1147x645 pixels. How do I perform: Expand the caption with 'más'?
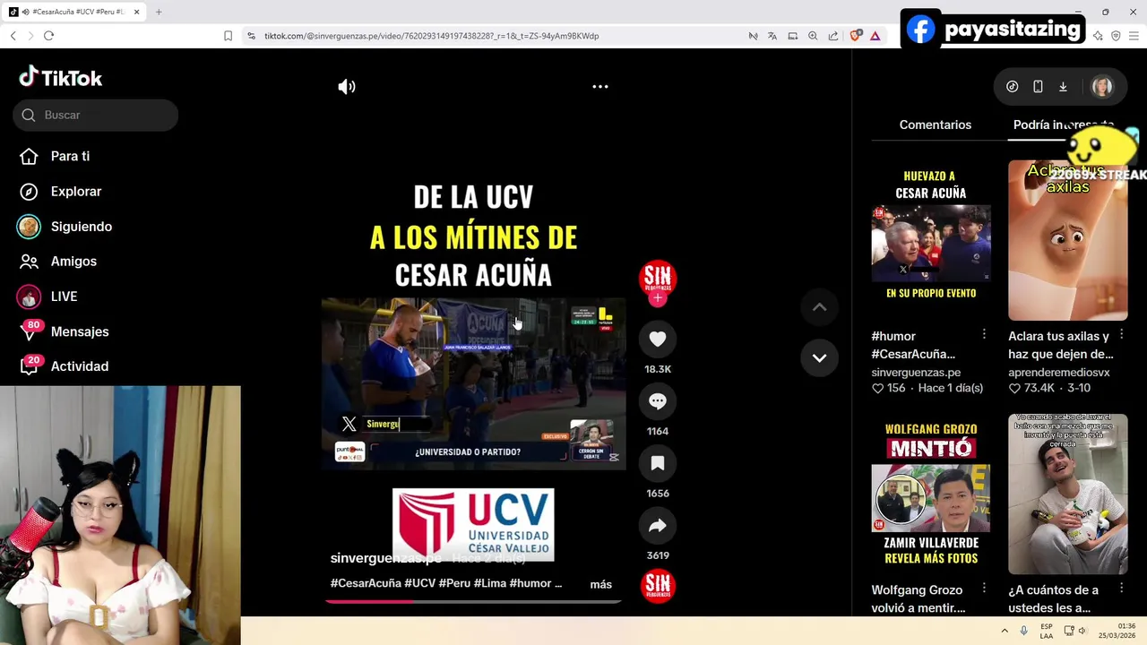[600, 584]
